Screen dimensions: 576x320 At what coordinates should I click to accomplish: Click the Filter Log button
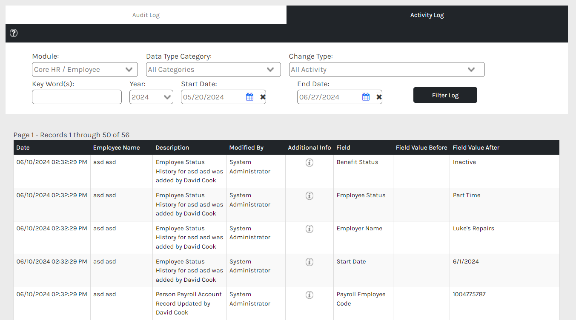click(445, 95)
